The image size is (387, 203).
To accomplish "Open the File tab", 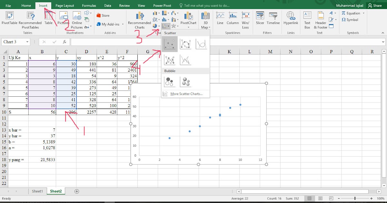I will point(8,5).
